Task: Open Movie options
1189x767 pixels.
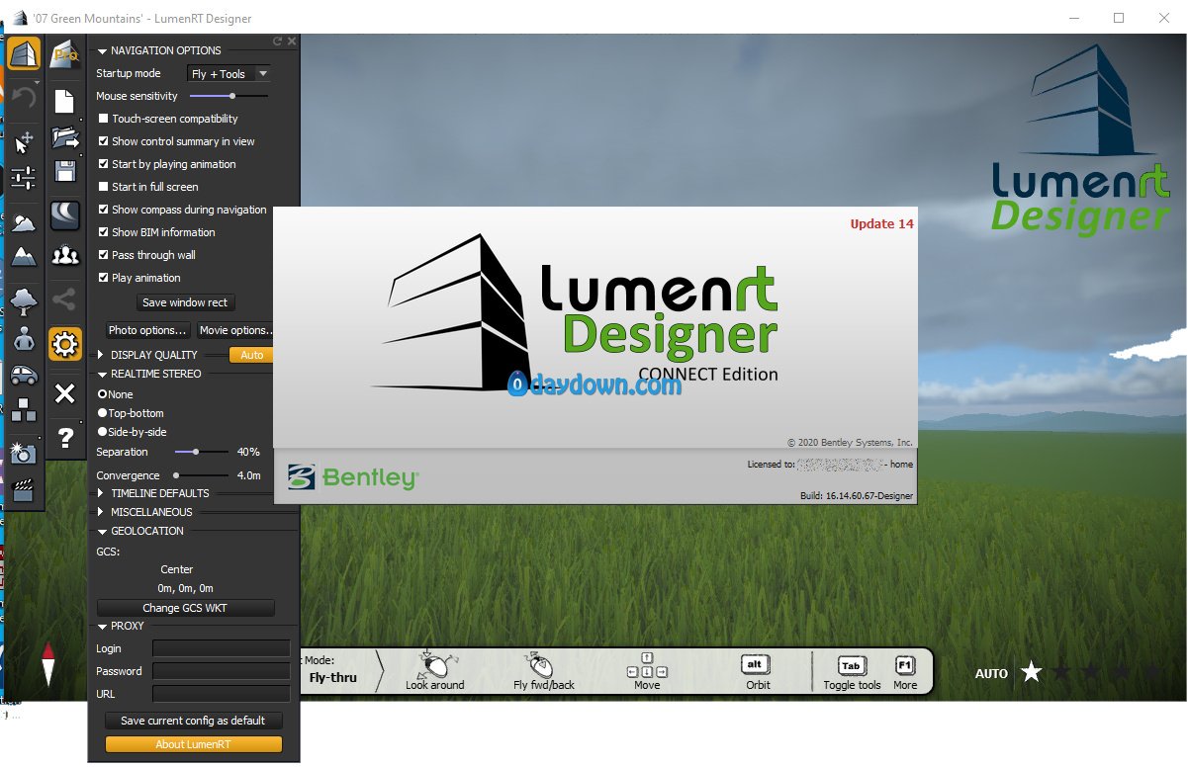Action: pyautogui.click(x=234, y=330)
